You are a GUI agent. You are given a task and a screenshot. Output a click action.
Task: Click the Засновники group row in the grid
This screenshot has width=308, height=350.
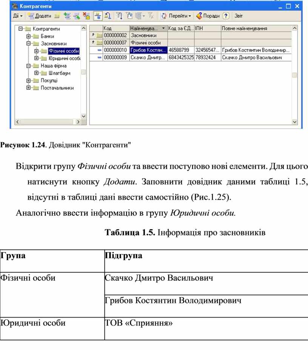tap(191, 35)
